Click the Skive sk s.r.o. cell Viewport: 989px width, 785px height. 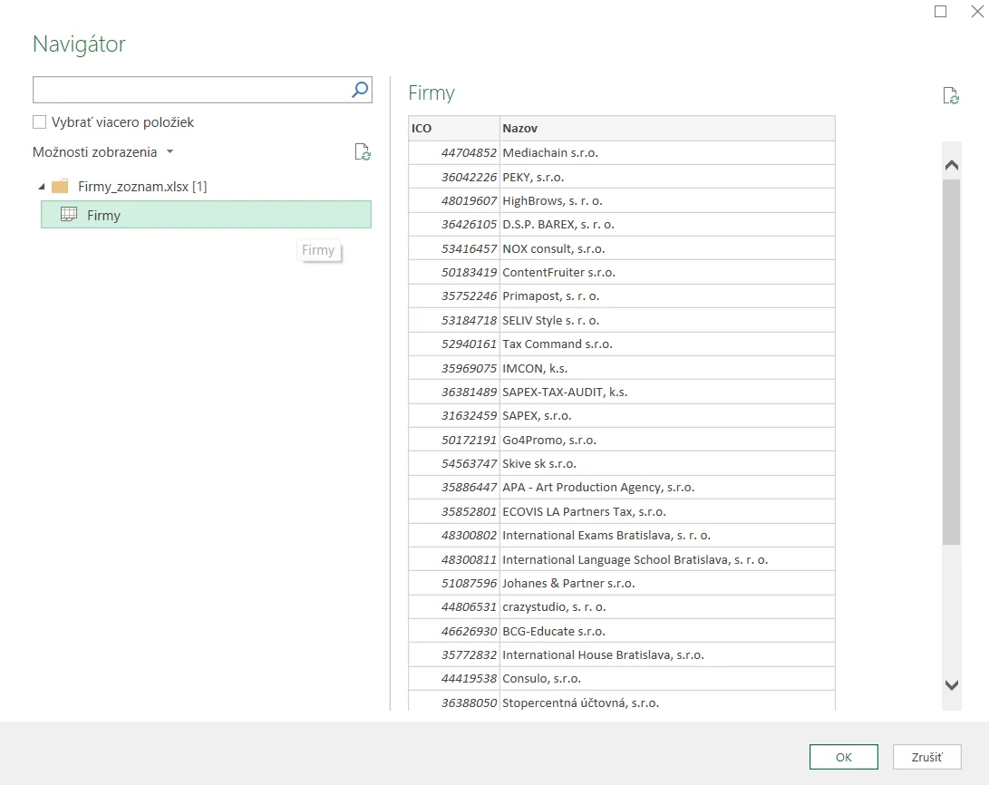point(667,464)
